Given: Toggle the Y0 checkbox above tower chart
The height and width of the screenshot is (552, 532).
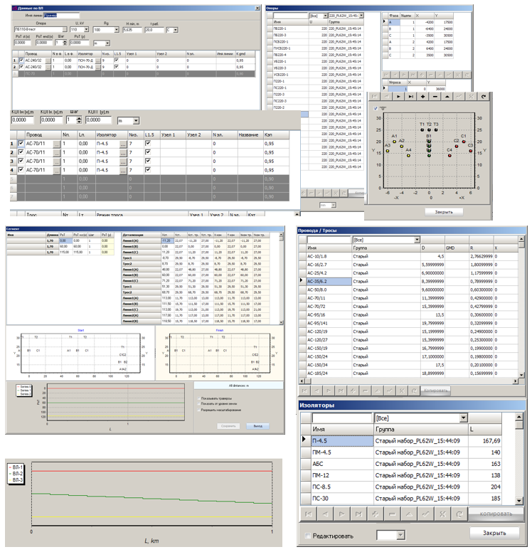Looking at the screenshot, I should pos(376,108).
